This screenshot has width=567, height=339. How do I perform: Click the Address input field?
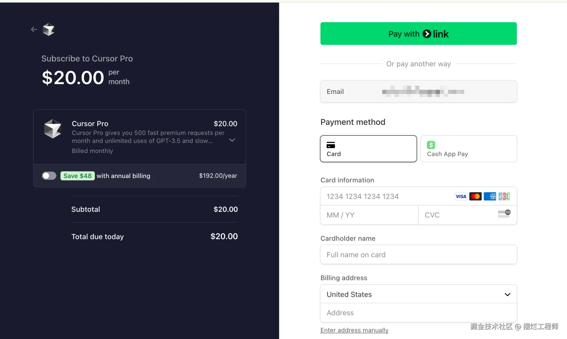[418, 313]
